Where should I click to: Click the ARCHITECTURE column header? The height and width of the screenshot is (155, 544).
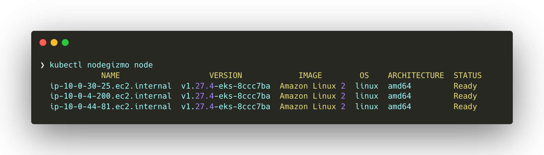click(x=416, y=76)
